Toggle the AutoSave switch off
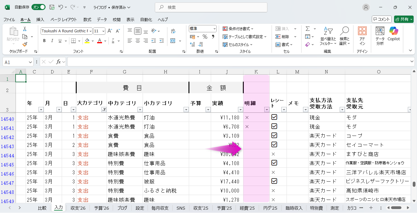The height and width of the screenshot is (213, 417). [38, 7]
